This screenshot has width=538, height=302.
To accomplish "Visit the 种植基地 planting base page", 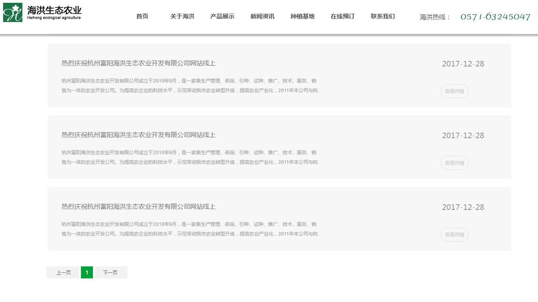I will [x=302, y=16].
